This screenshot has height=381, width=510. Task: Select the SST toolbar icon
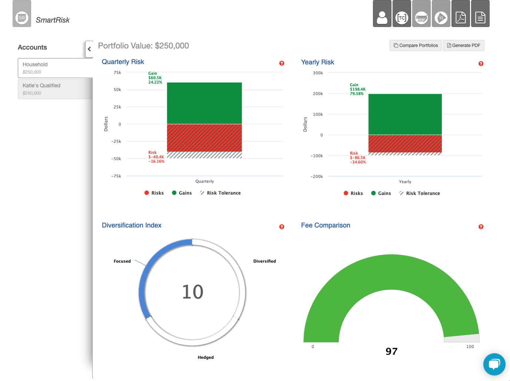pyautogui.click(x=421, y=16)
